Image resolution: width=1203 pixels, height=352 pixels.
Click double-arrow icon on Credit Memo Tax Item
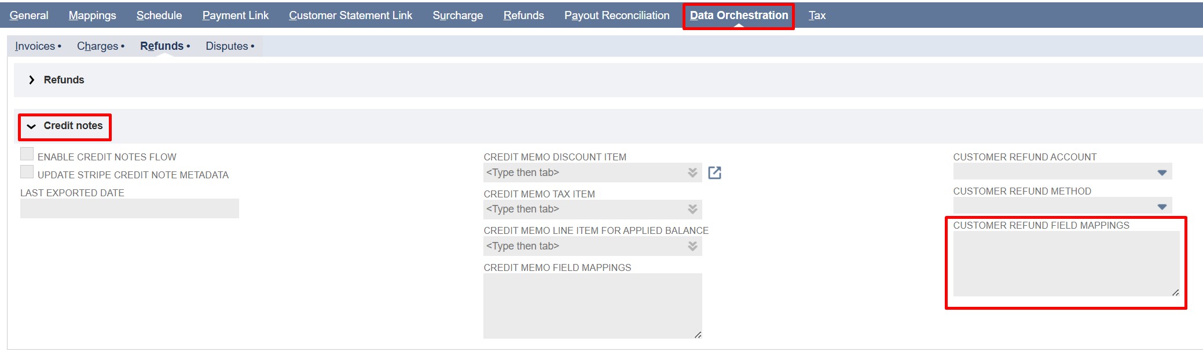[x=692, y=209]
